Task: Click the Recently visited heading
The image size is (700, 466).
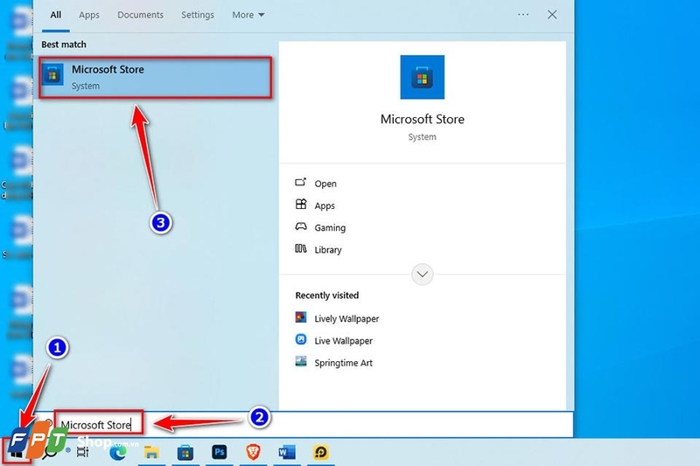Action: coord(326,296)
